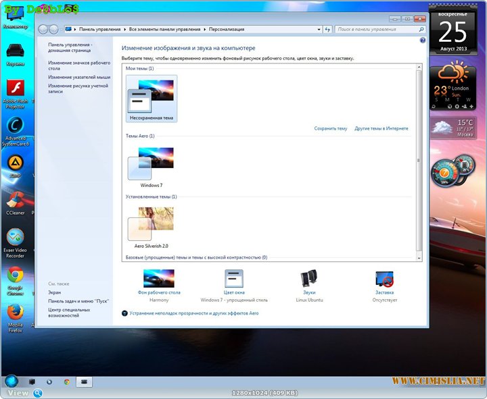Open the Цвет окна (window color) icon
Image resolution: width=487 pixels, height=399 pixels.
click(234, 278)
